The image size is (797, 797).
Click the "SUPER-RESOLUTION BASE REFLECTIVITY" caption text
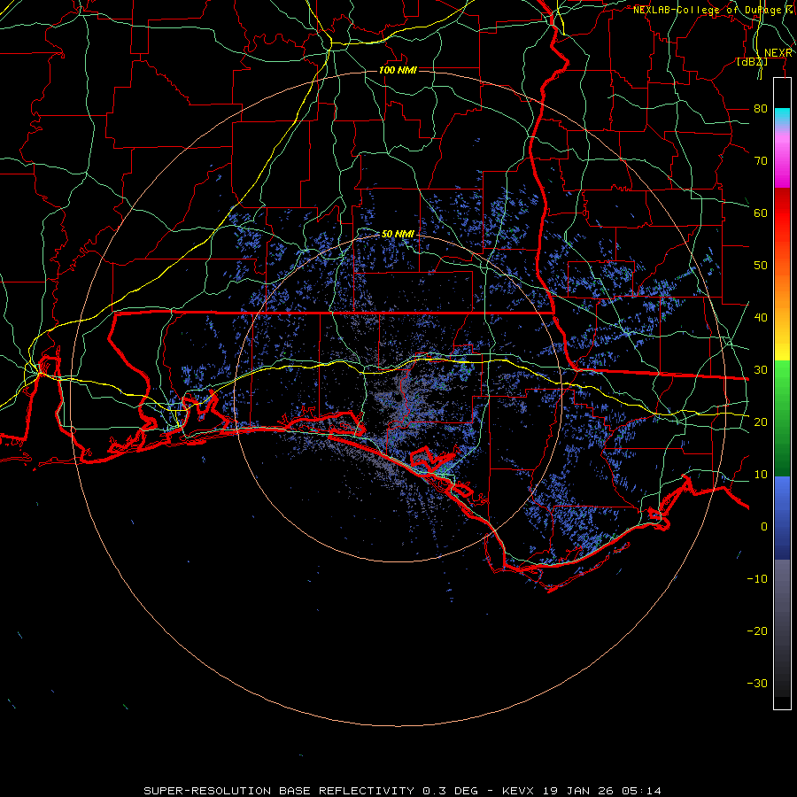[x=279, y=791]
